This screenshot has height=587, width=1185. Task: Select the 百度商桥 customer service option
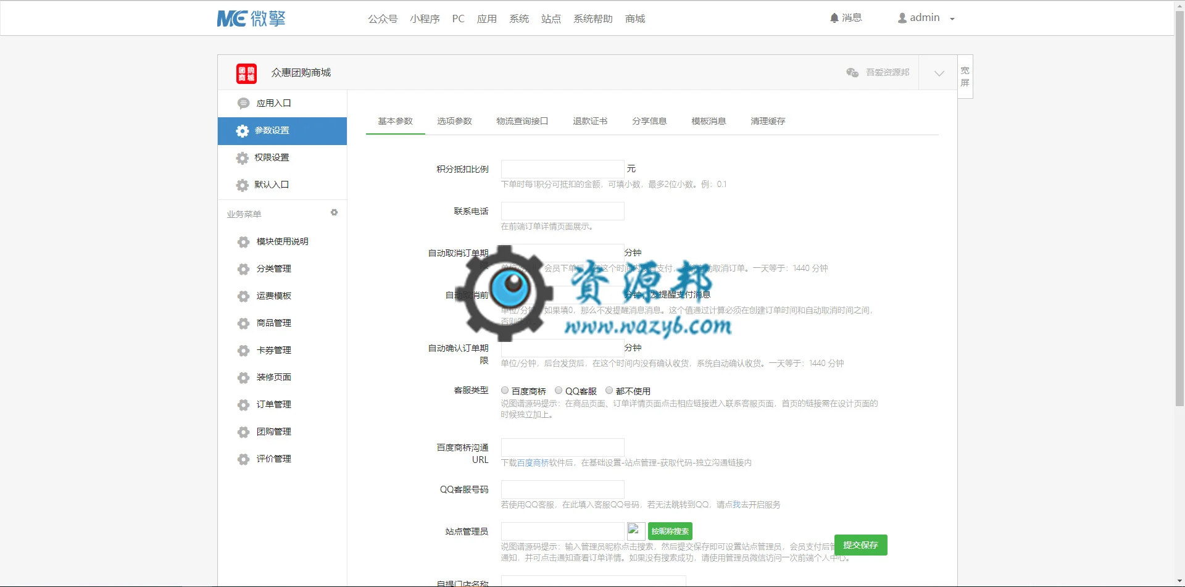pyautogui.click(x=505, y=390)
